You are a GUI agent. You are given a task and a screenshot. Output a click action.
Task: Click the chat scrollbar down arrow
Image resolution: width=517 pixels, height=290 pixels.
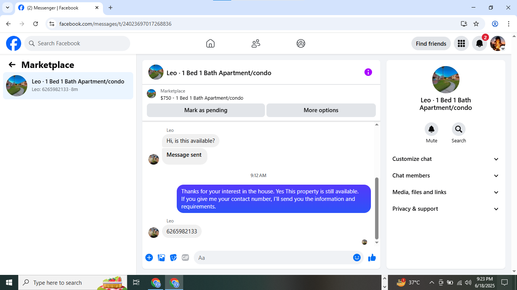(x=377, y=242)
